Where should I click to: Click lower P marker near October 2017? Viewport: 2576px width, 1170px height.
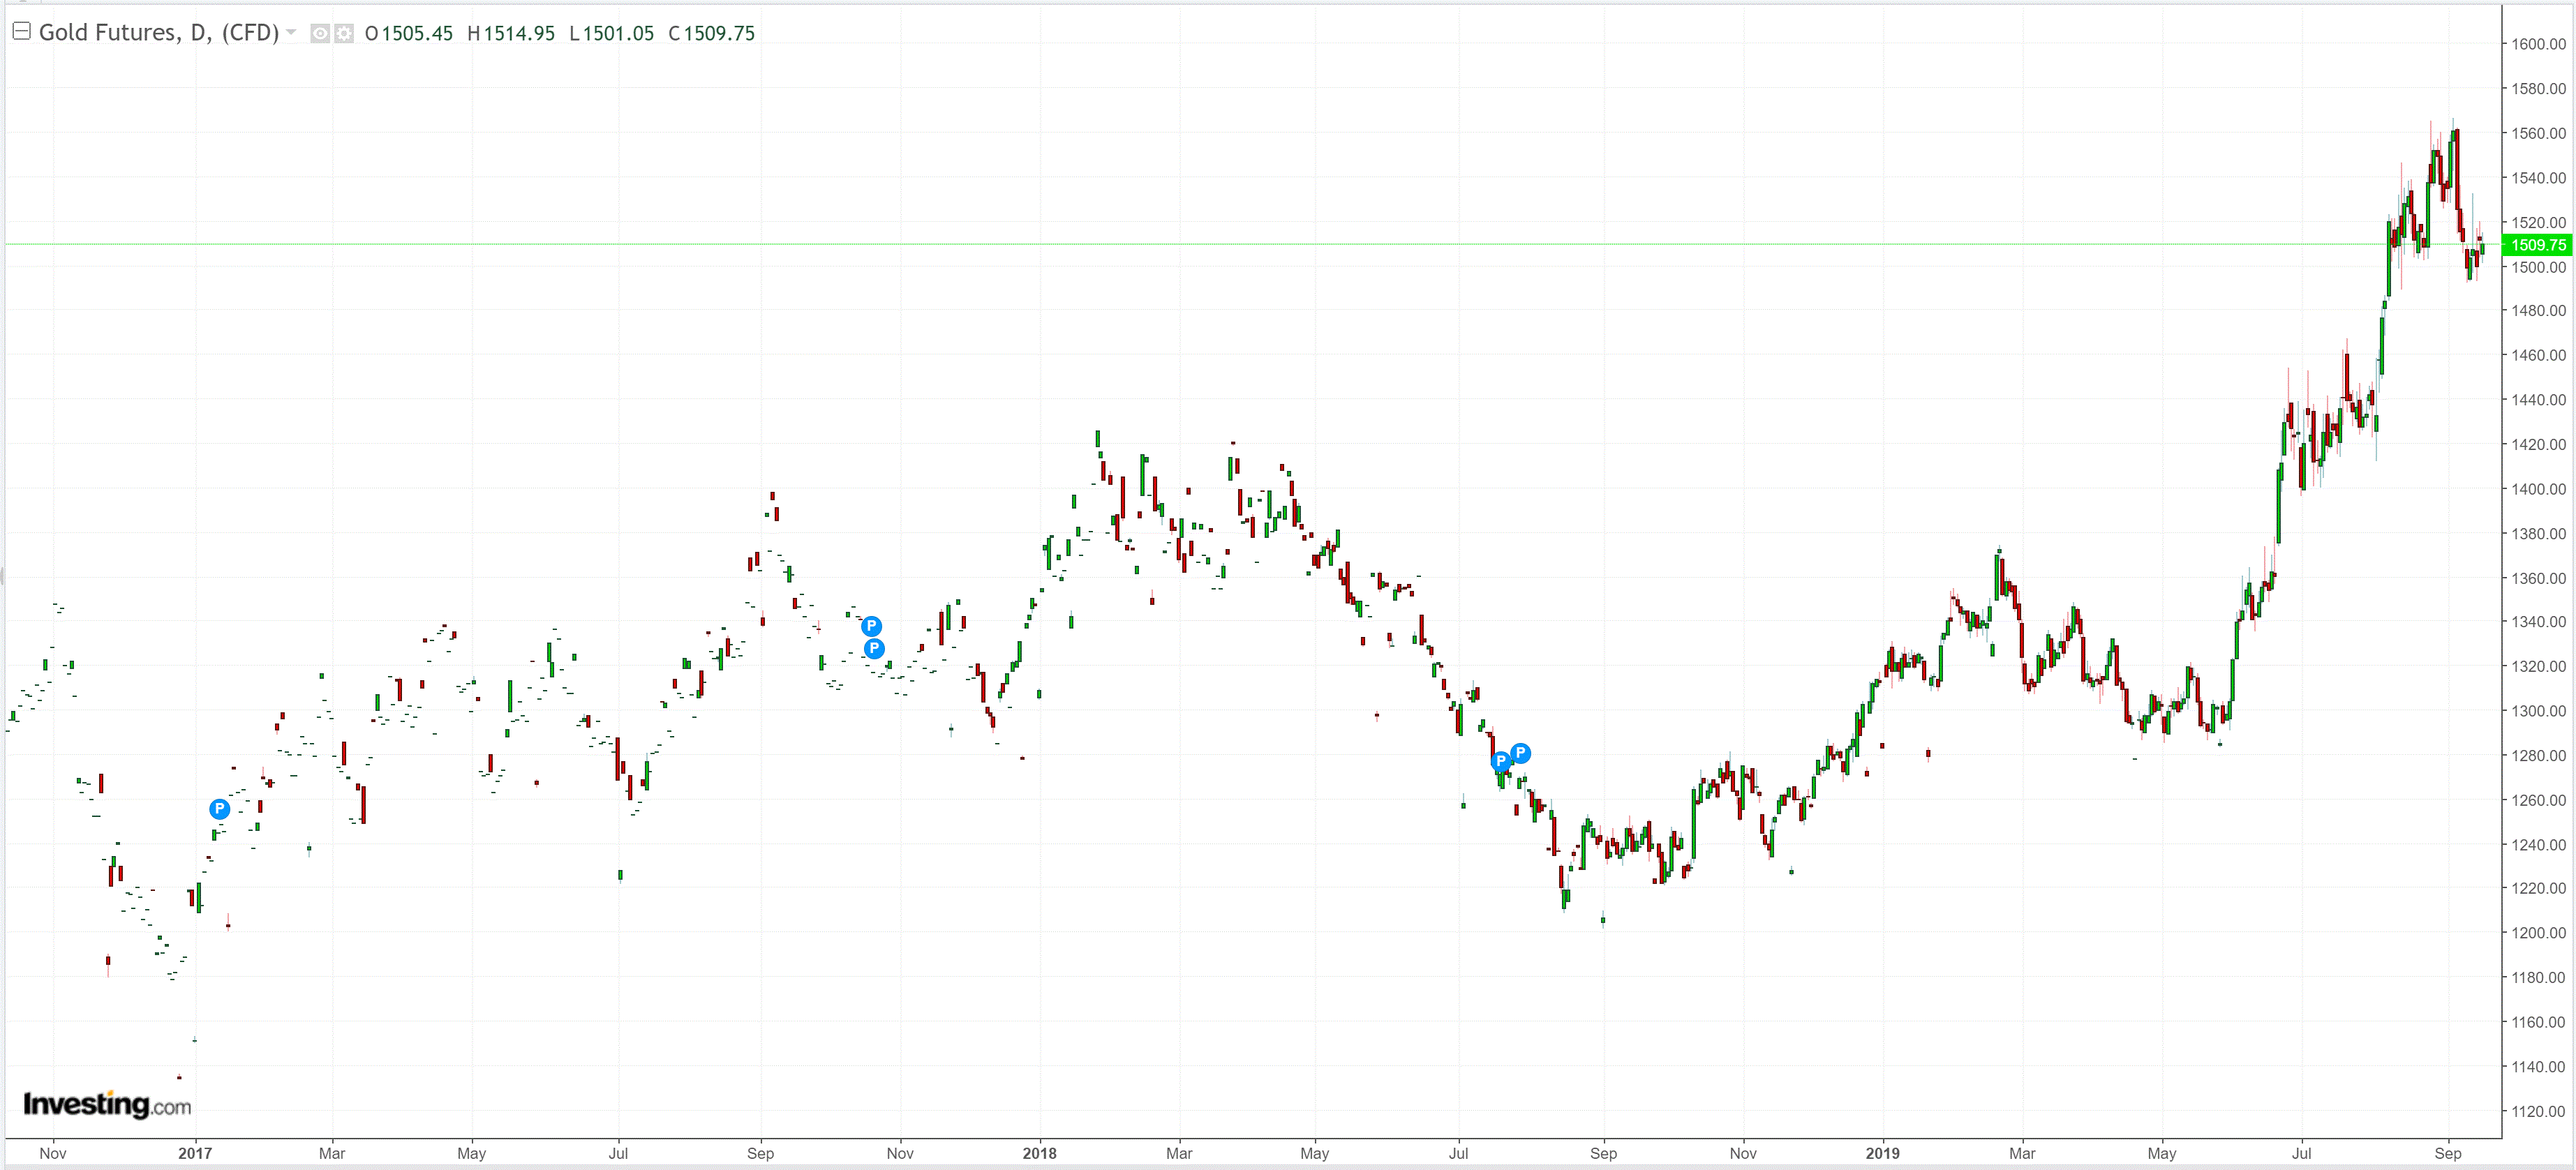[874, 649]
